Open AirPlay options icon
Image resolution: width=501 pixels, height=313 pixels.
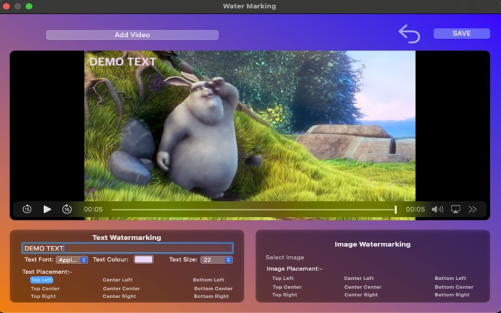tap(455, 209)
